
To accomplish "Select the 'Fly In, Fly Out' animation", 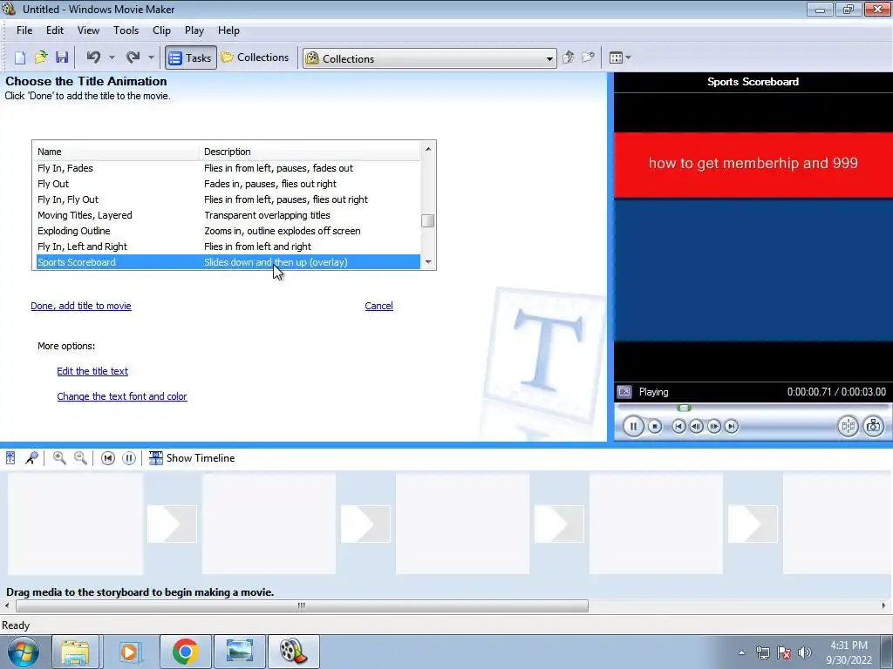I will pyautogui.click(x=228, y=199).
